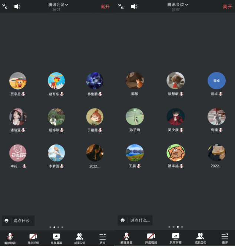Open members list 成员(29) in the left meeting screen
The width and height of the screenshot is (235, 247).
tap(79, 238)
